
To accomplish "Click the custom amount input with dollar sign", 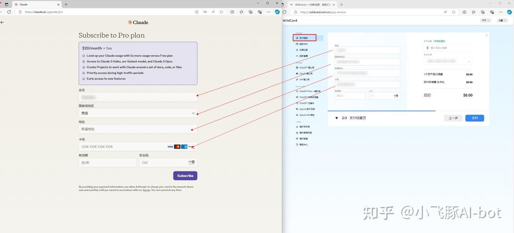I will (x=448, y=48).
